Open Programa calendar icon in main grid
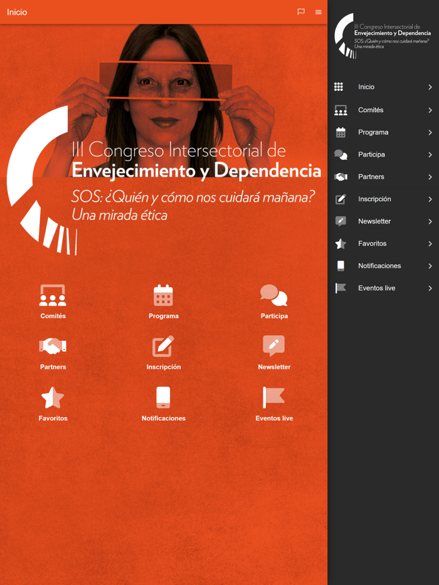 point(163,296)
